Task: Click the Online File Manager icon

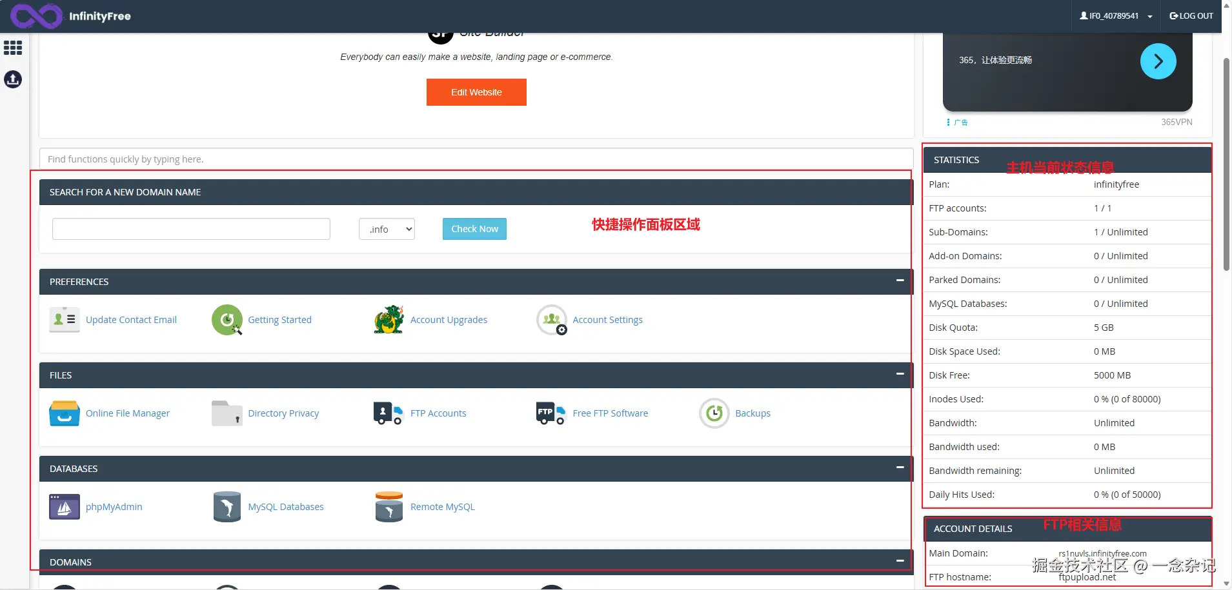Action: click(x=65, y=413)
